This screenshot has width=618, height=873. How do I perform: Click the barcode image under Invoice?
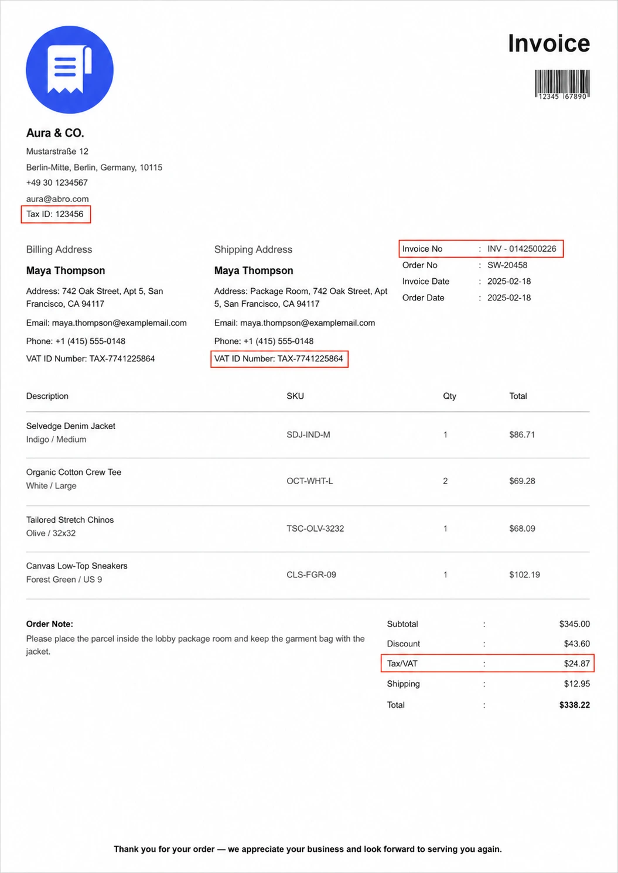[x=562, y=85]
